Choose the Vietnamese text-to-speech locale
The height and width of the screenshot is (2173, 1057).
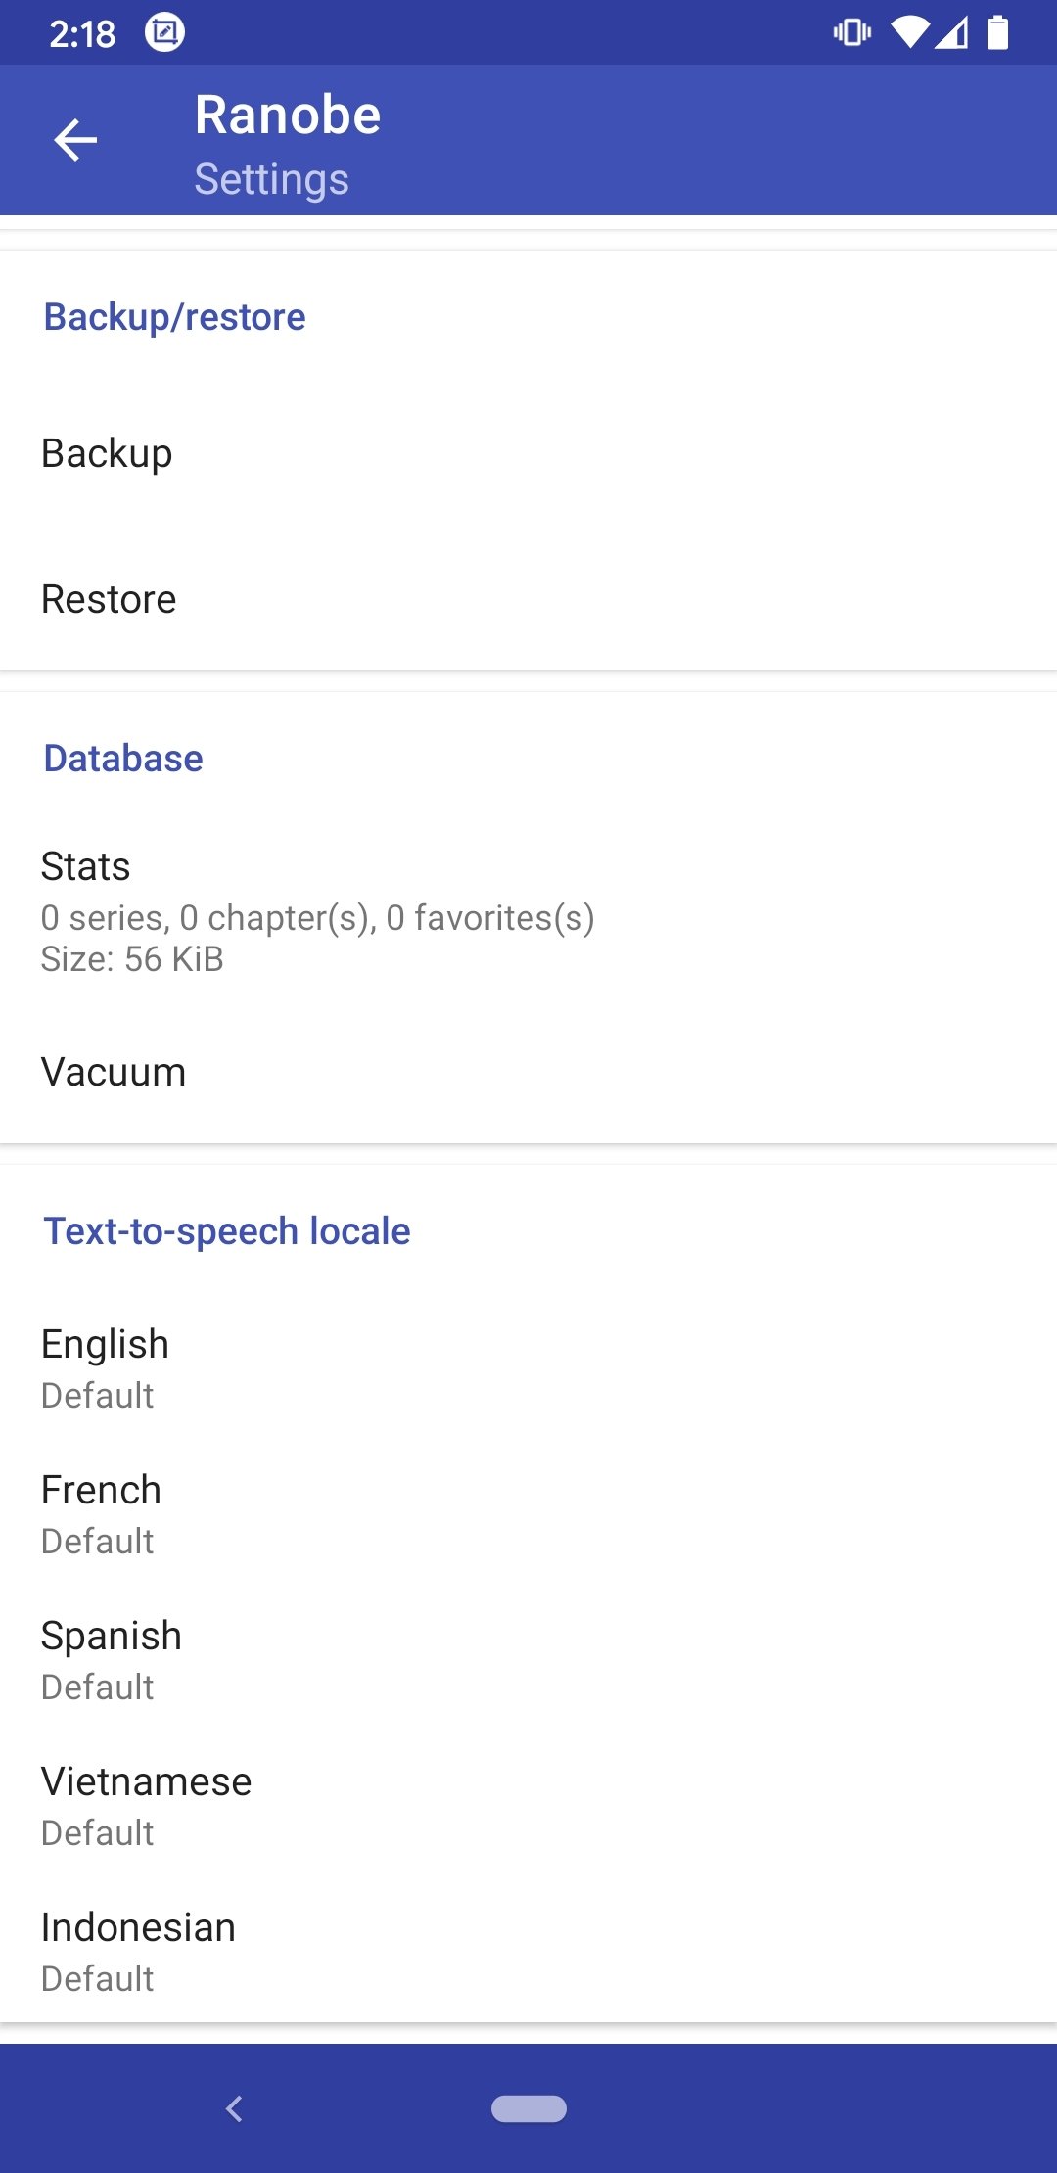click(x=528, y=1806)
